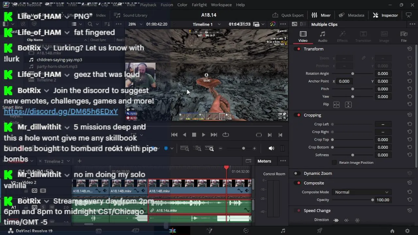418x235 pixels.
Task: Expand the Dynamic Zoom section
Action: point(318,173)
